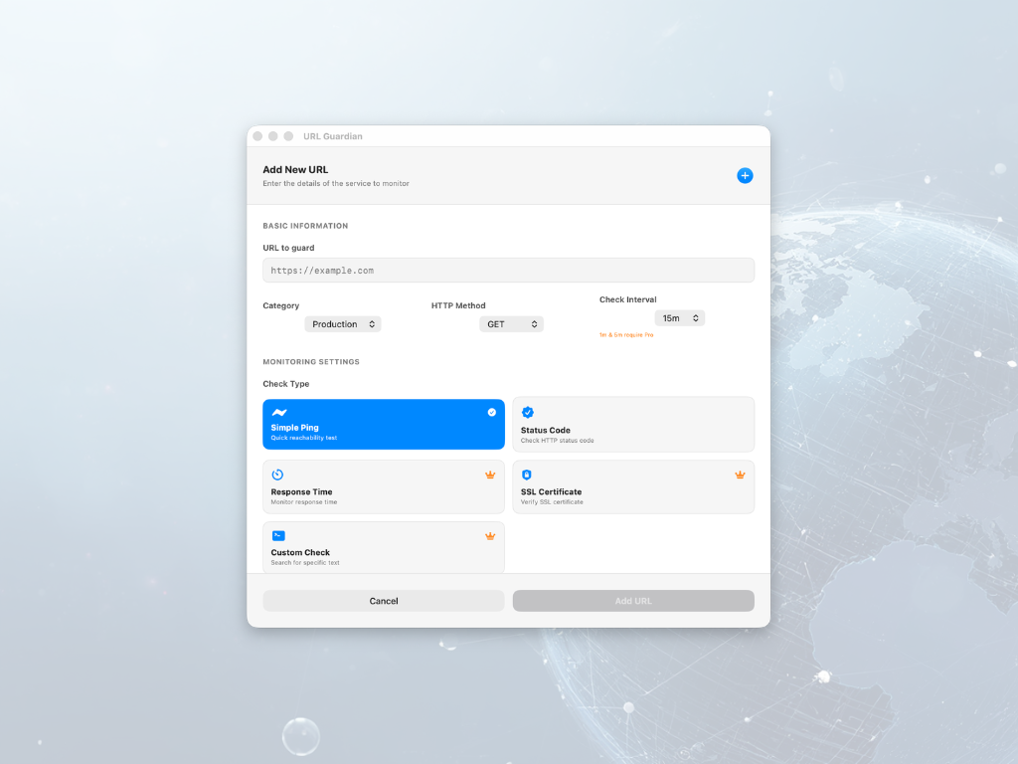Open the Check Interval 15m dropdown
The width and height of the screenshot is (1018, 764).
[680, 318]
